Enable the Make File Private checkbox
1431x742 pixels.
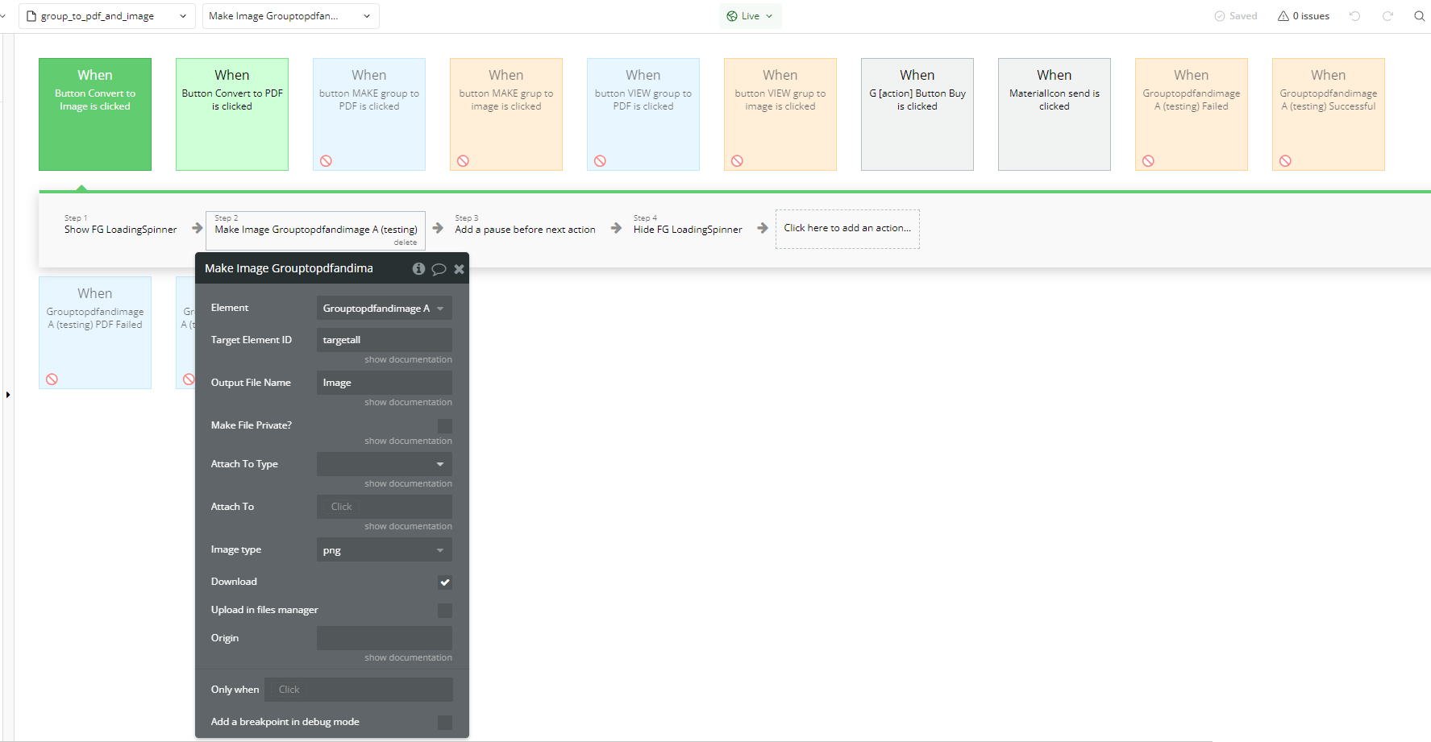pos(444,425)
